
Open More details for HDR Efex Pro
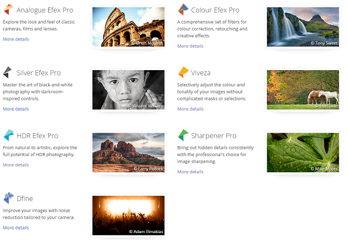pos(16,165)
